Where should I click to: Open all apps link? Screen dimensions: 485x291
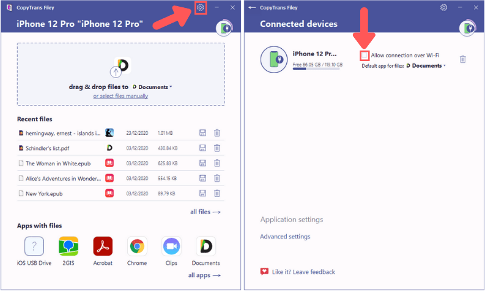(204, 275)
